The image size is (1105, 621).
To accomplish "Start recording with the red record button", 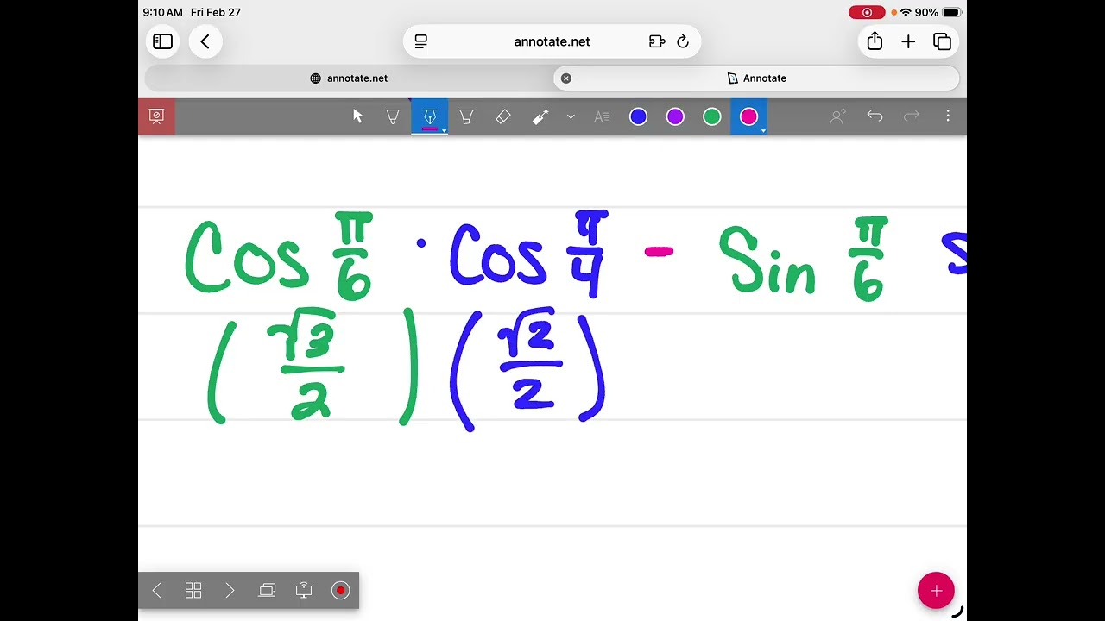I will pyautogui.click(x=340, y=590).
